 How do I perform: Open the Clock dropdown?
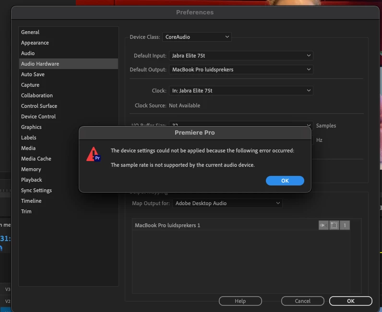(241, 91)
